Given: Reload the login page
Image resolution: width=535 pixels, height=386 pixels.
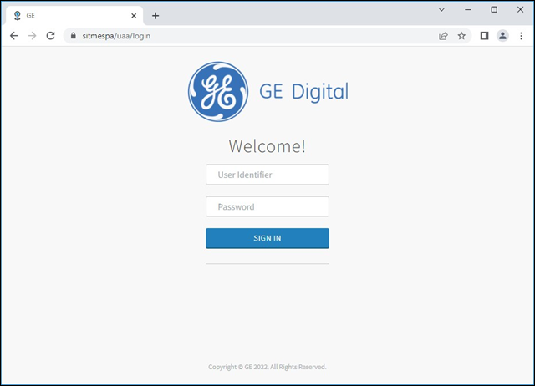Looking at the screenshot, I should (50, 36).
